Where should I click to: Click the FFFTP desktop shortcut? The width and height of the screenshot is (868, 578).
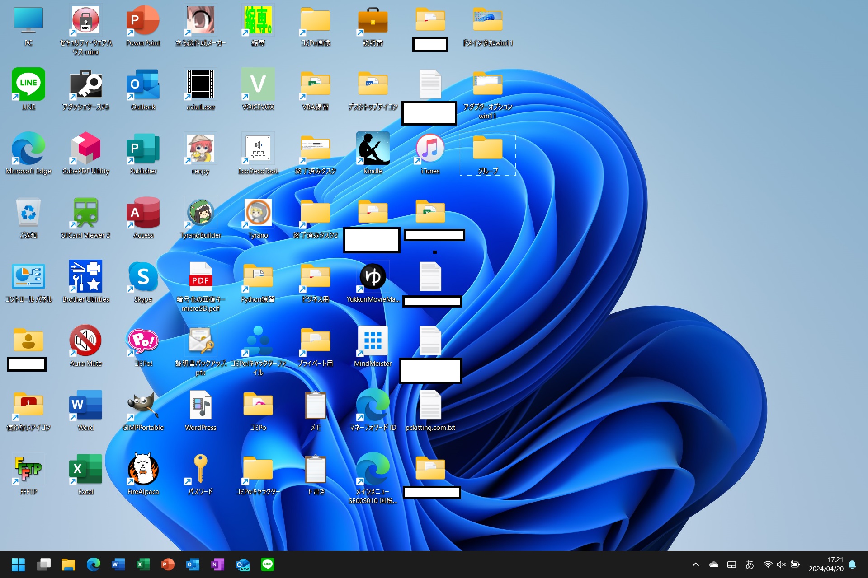click(x=28, y=469)
